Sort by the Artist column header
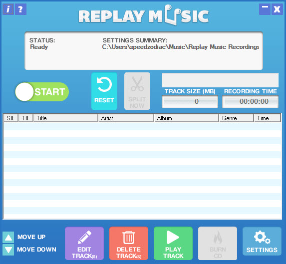 (x=126, y=118)
